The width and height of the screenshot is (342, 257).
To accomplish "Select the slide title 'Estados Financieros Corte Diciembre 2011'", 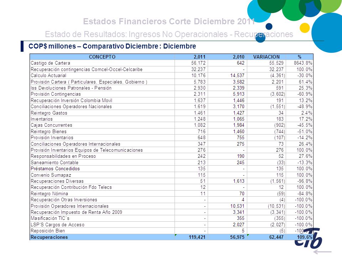I will coord(169,21).
